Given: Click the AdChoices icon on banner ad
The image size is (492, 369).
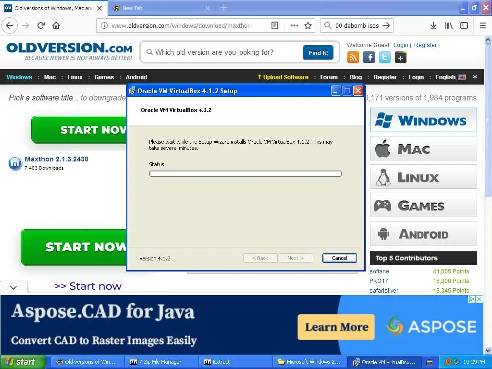Looking at the screenshot, I should pos(471,299).
